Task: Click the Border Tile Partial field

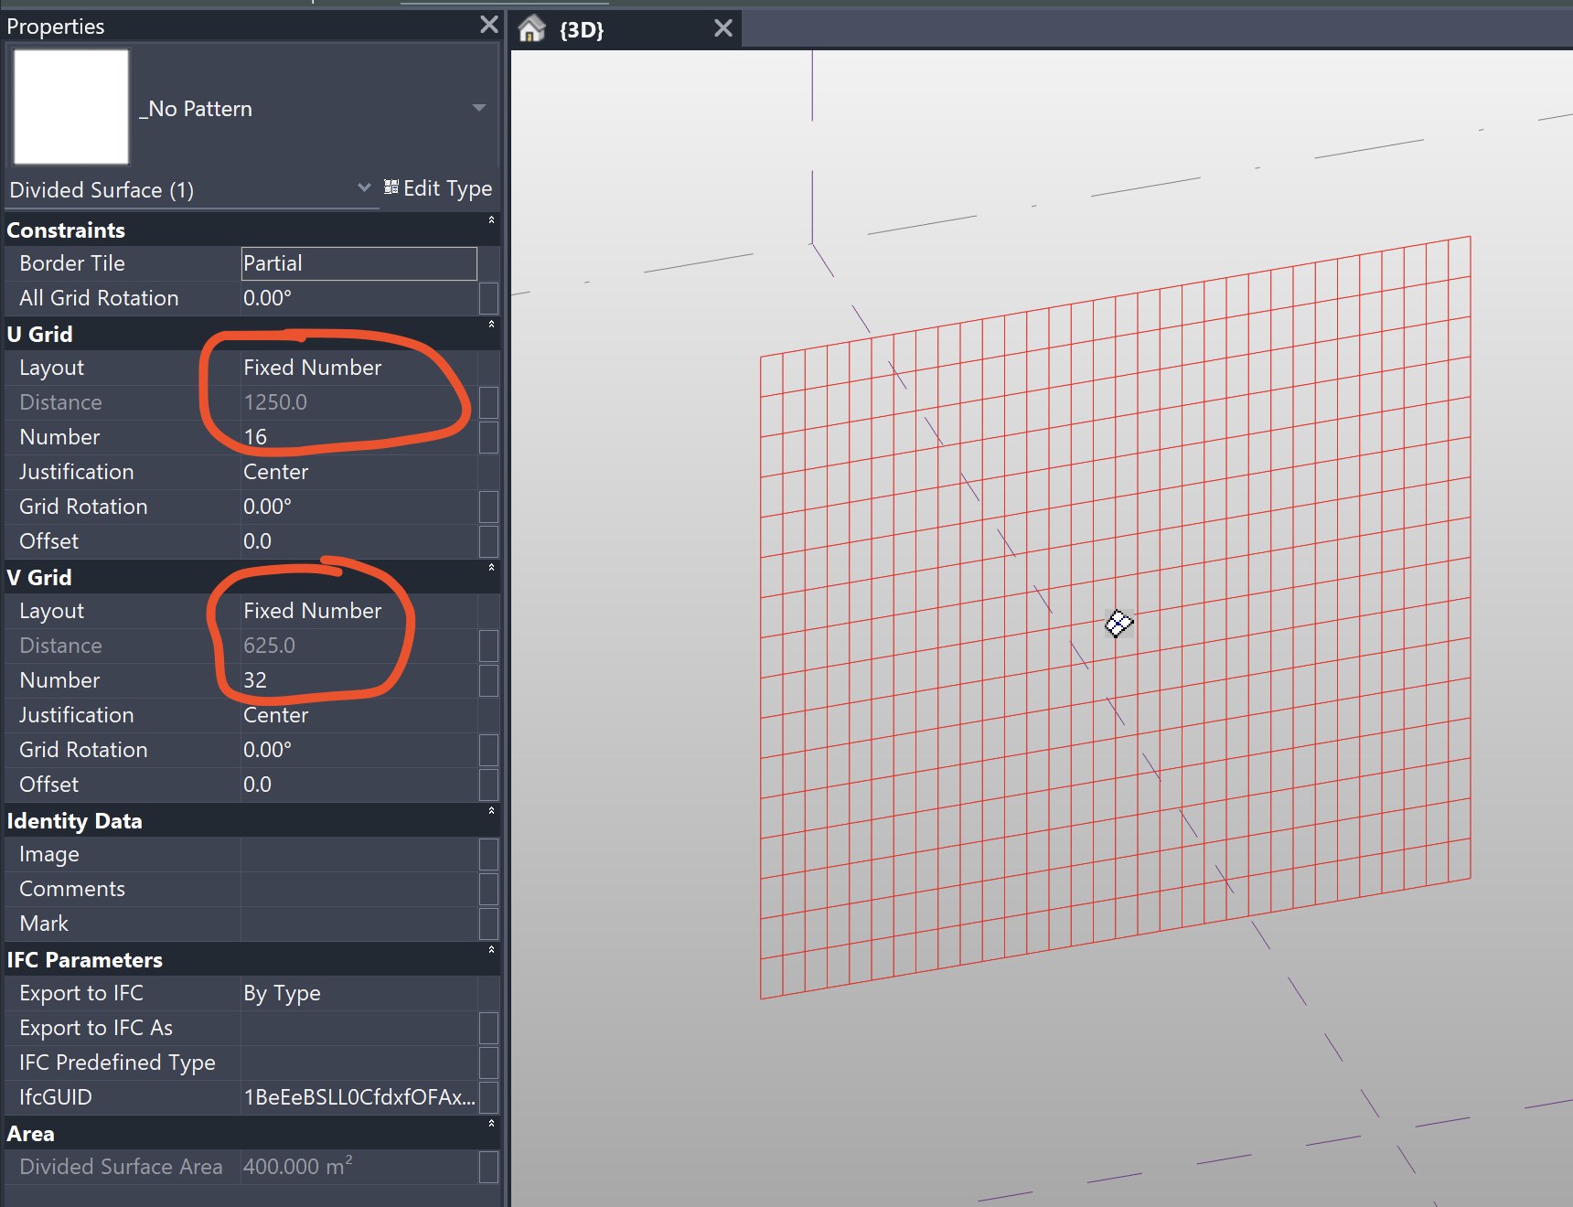Action: (x=358, y=263)
